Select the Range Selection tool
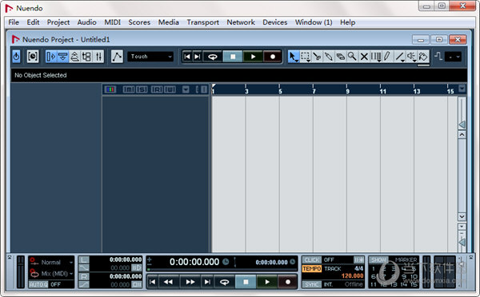 (x=306, y=57)
